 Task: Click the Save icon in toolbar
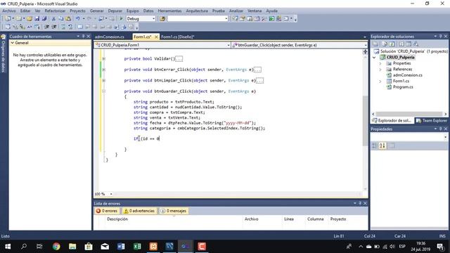pyautogui.click(x=37, y=19)
